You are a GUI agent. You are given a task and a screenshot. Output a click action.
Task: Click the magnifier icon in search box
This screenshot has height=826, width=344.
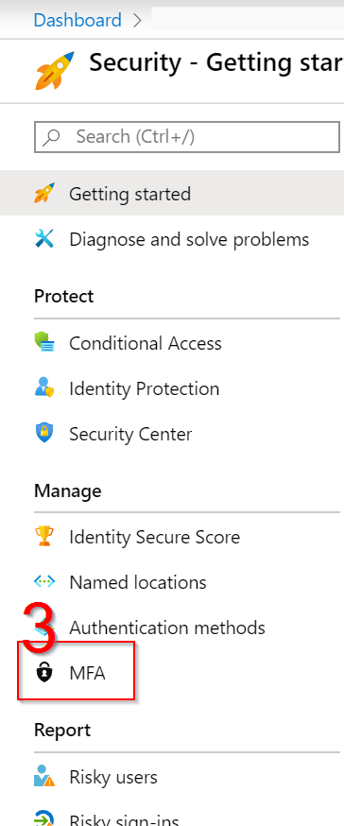(x=52, y=137)
